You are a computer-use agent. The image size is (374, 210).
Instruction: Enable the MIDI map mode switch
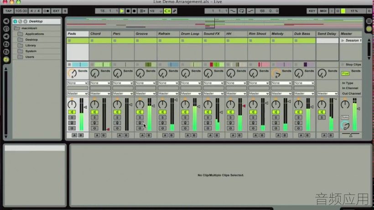(x=323, y=11)
